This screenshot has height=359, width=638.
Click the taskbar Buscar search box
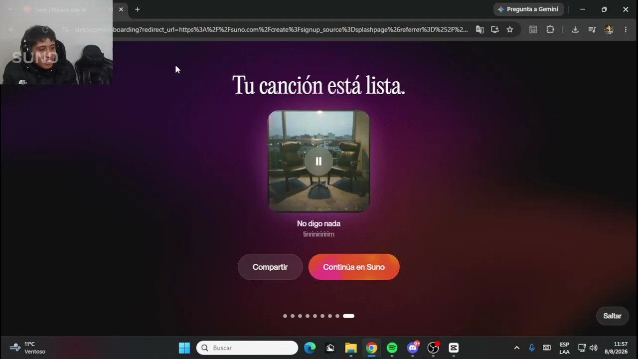click(x=247, y=348)
